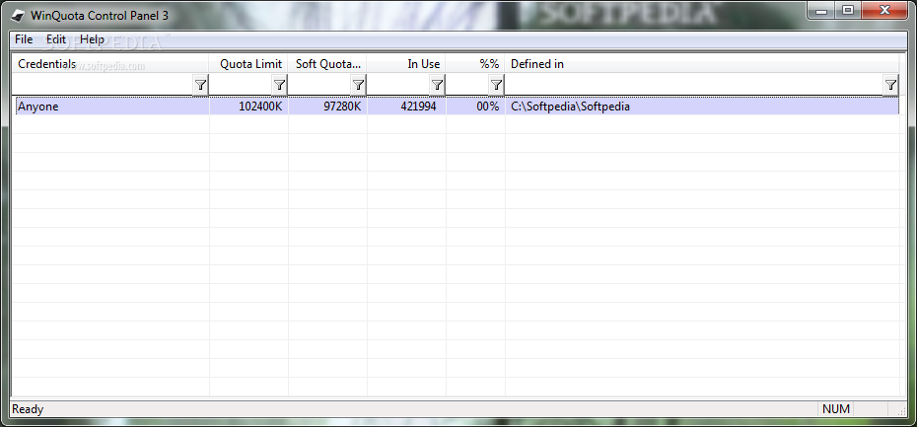Click the WinQuota title bar app icon
The image size is (917, 427).
coord(18,16)
